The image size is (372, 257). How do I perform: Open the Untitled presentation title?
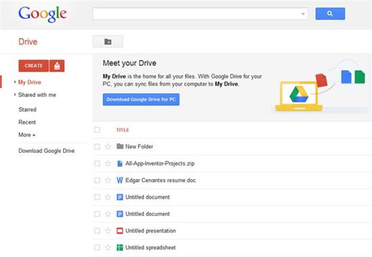pos(151,231)
